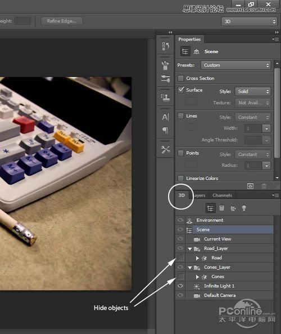Open the Presets Custom dropdown
The width and height of the screenshot is (281, 334).
[235, 65]
